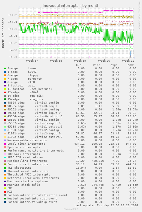Click the virtio3-req.0 brown legend swatch

(x=5, y=106)
